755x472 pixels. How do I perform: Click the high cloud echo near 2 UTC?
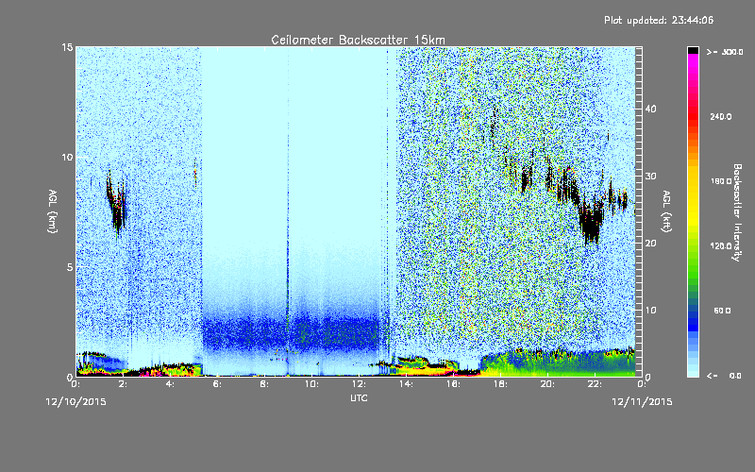point(116,202)
